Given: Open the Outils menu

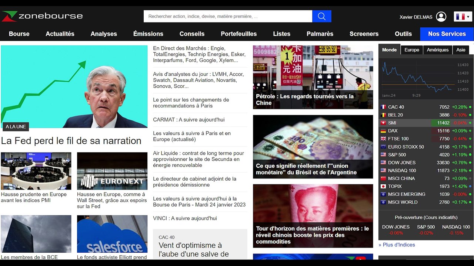Looking at the screenshot, I should 403,34.
